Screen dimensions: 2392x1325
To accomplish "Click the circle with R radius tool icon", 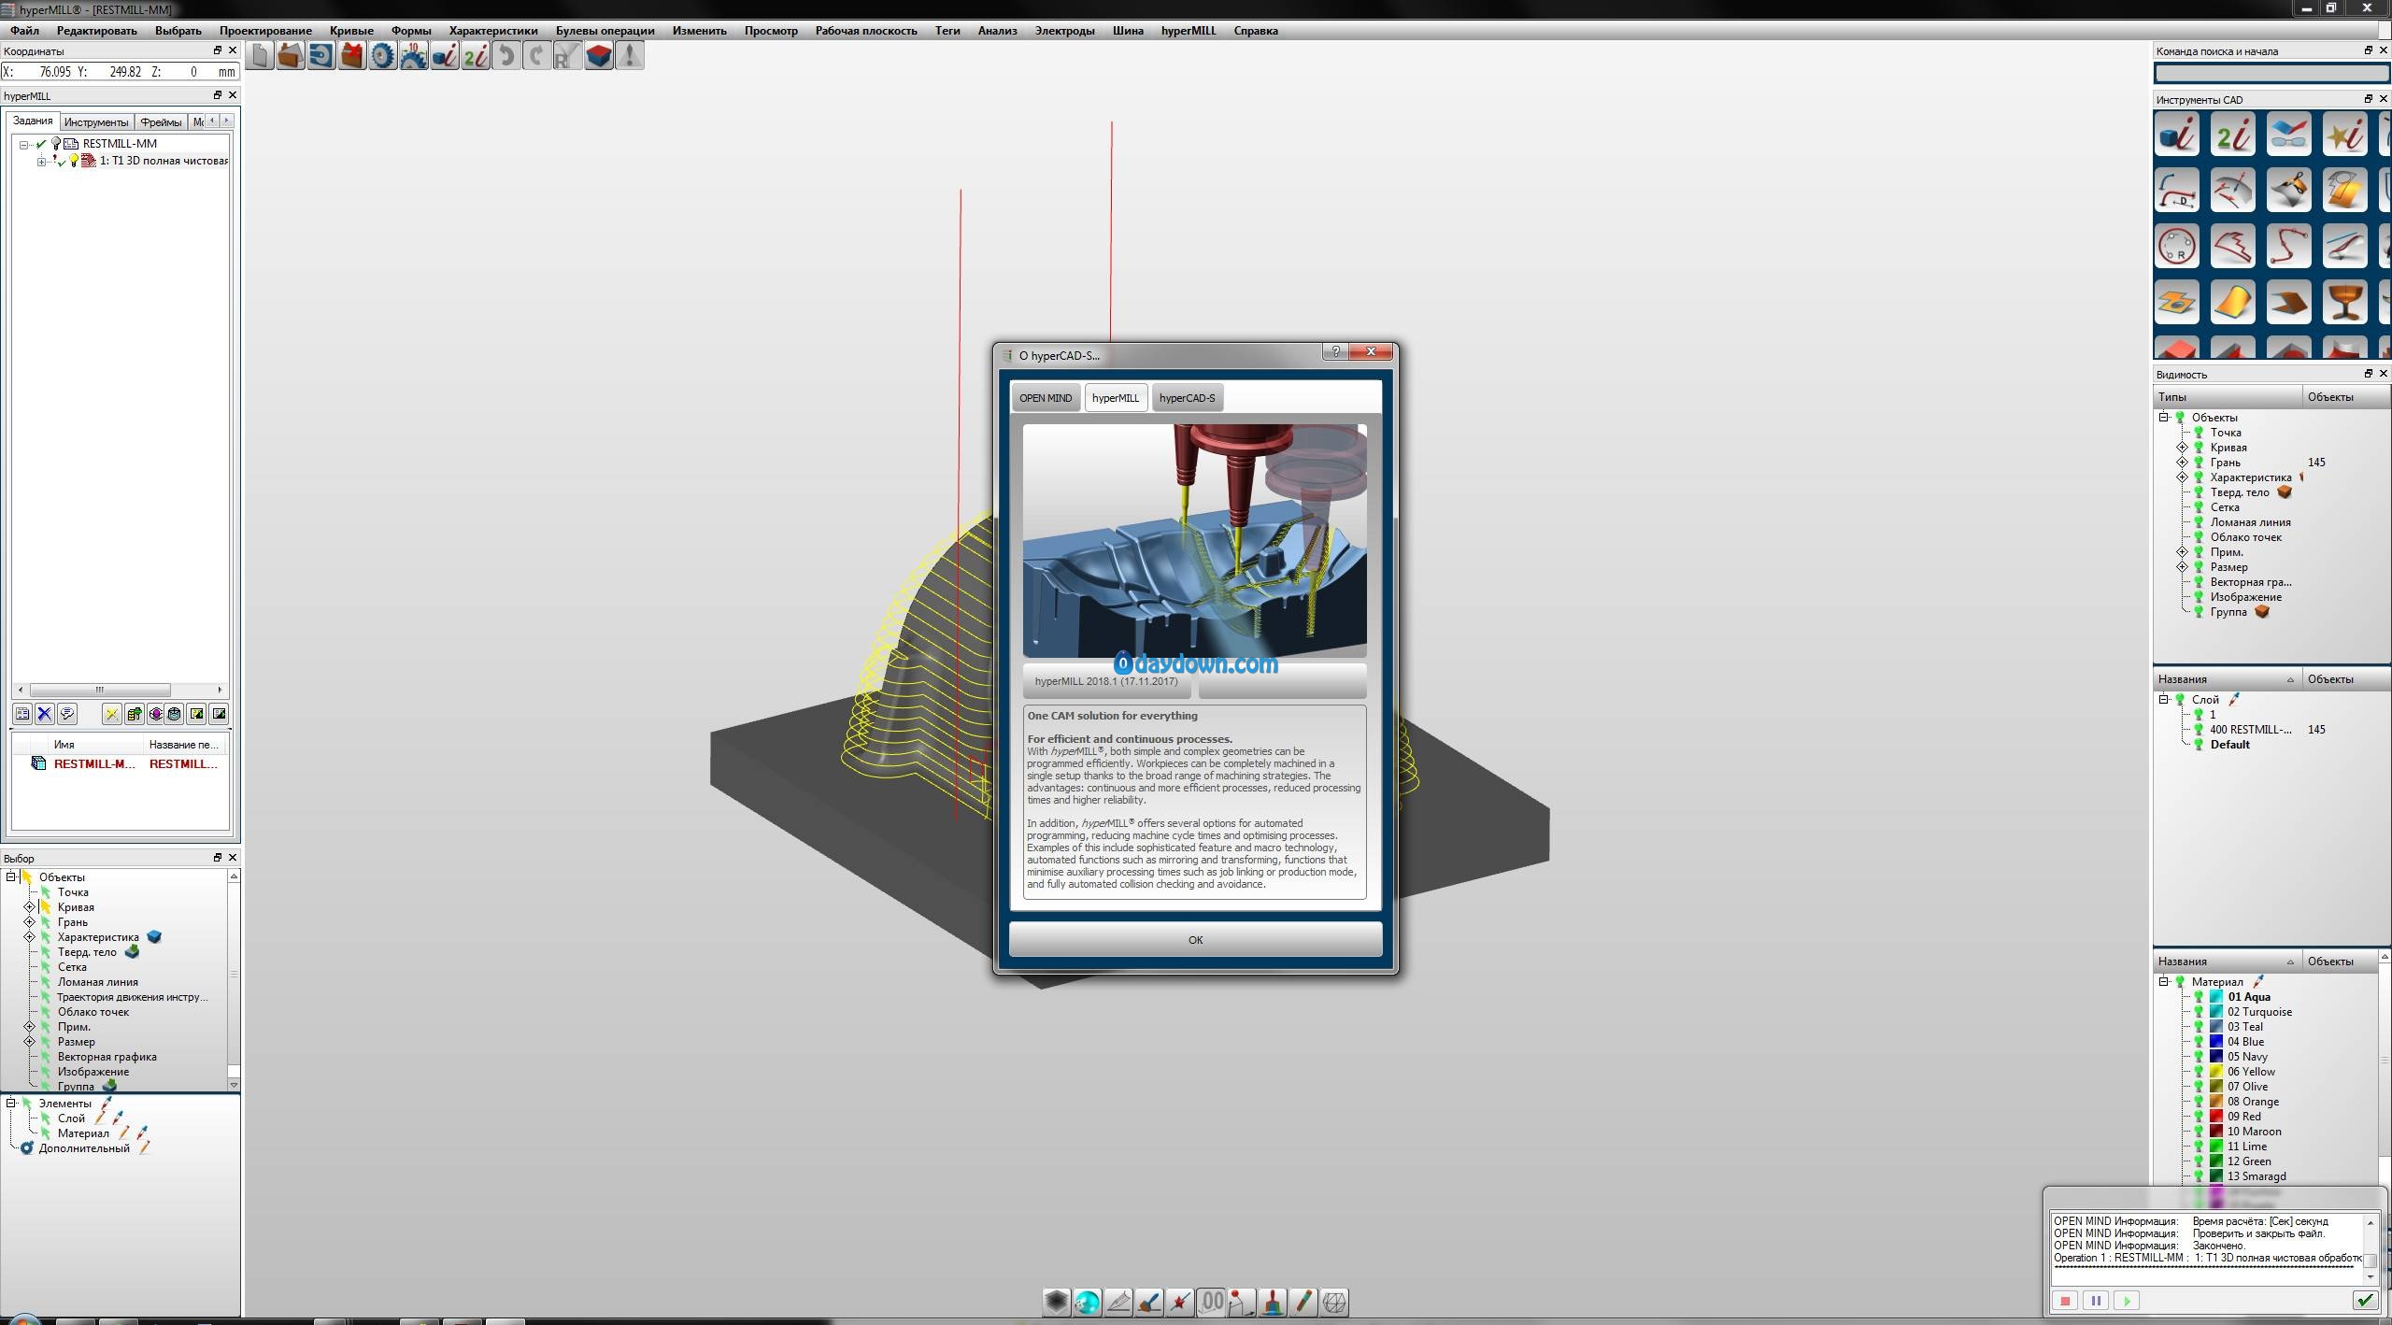I will (2177, 247).
